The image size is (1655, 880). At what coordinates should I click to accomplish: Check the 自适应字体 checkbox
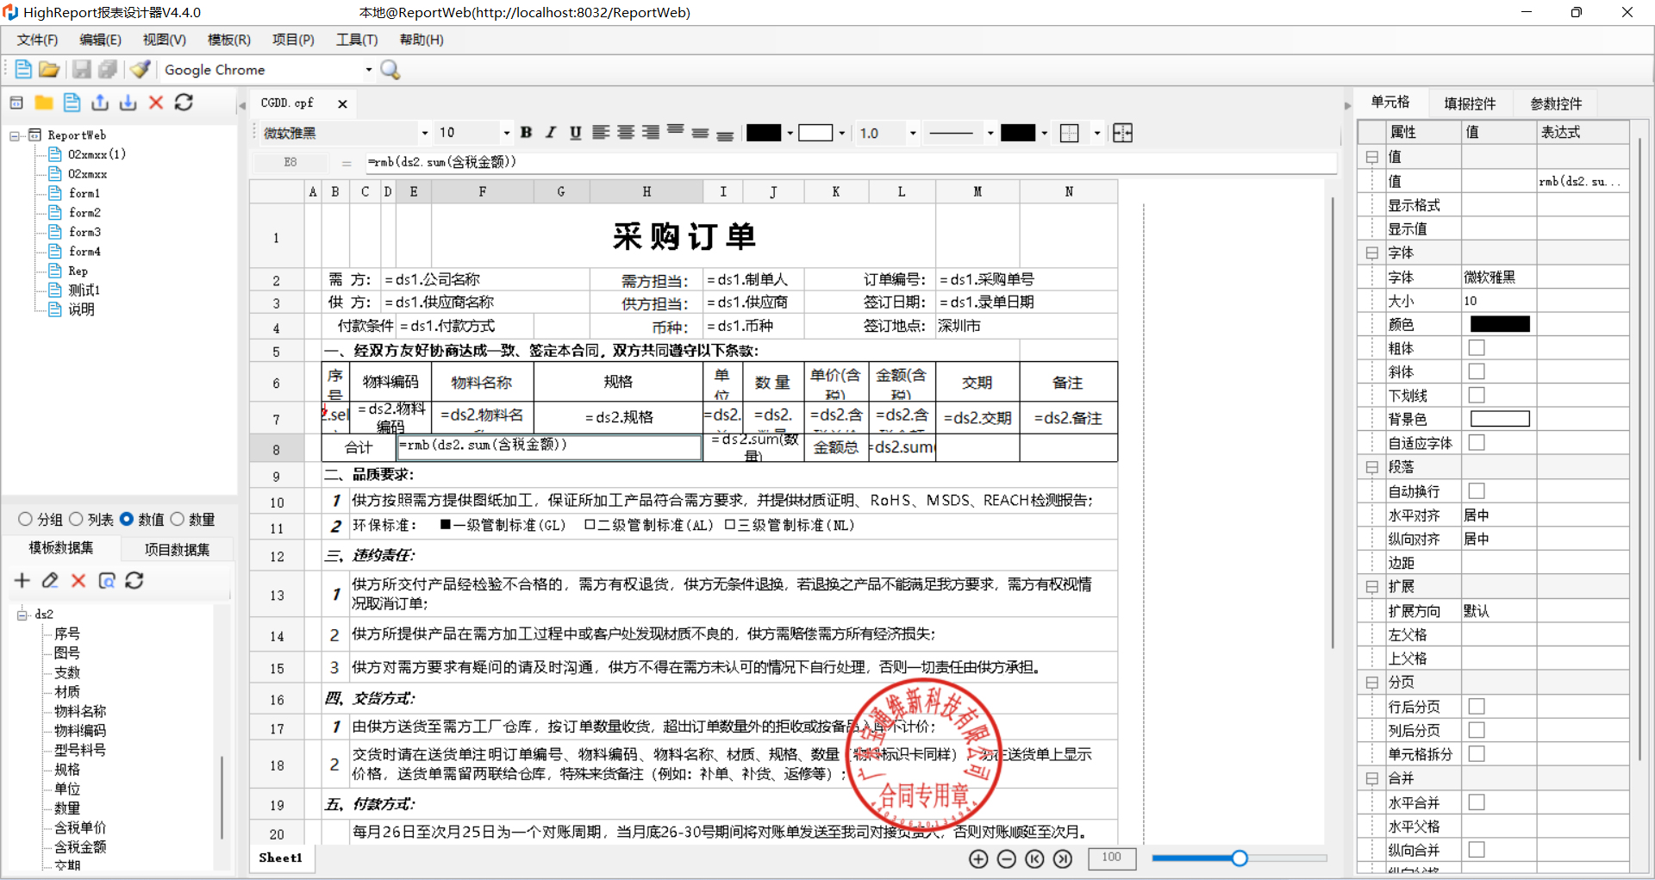click(1477, 443)
